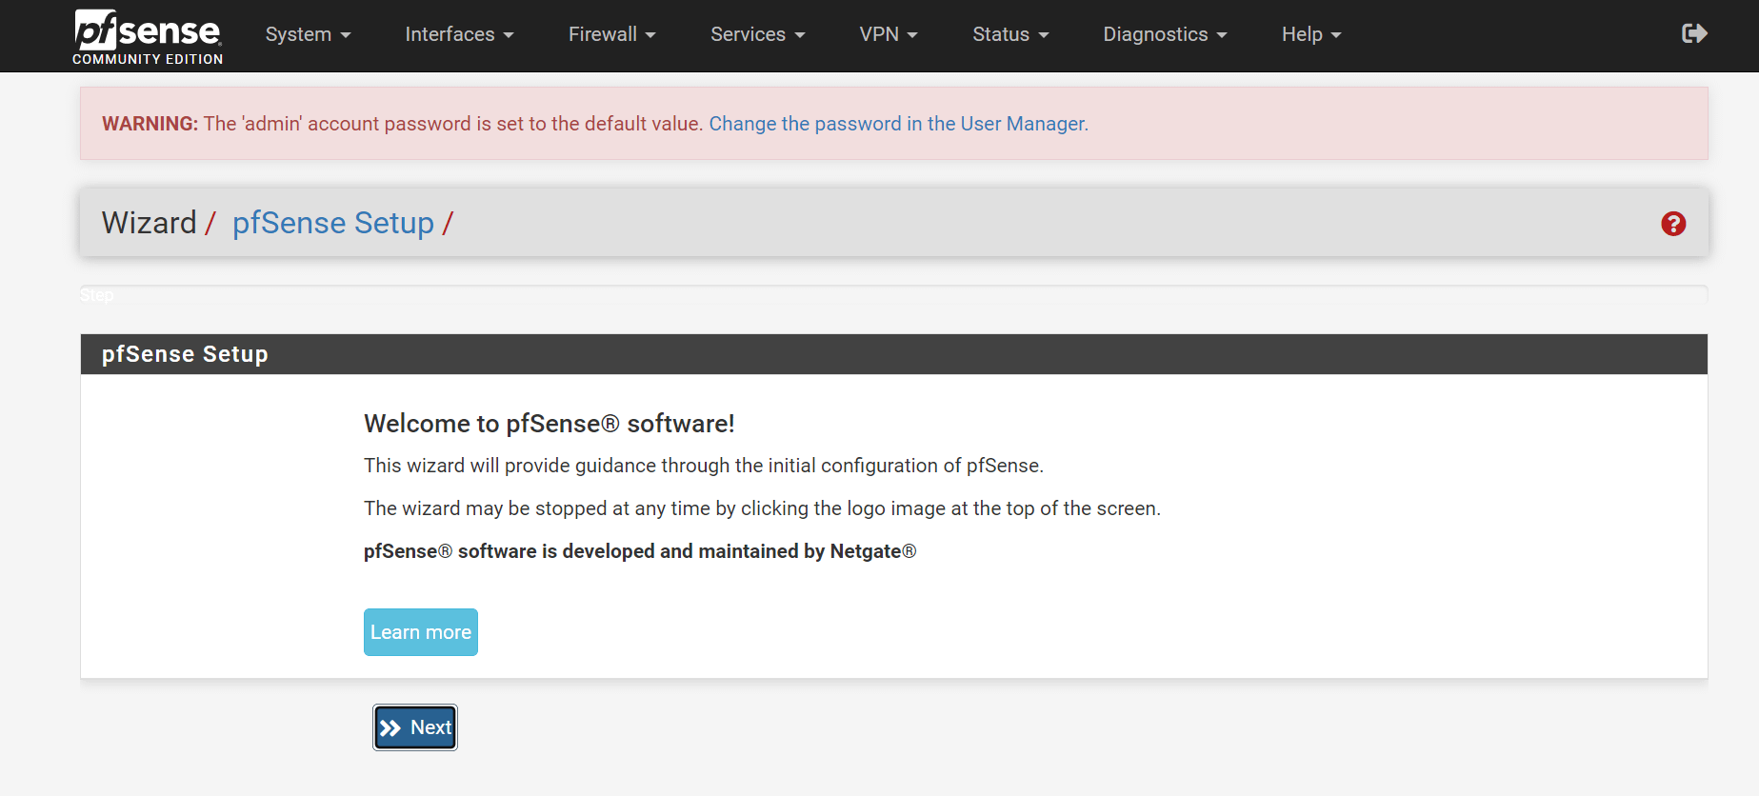
Task: Click the wizard step progress bar
Action: (x=893, y=294)
